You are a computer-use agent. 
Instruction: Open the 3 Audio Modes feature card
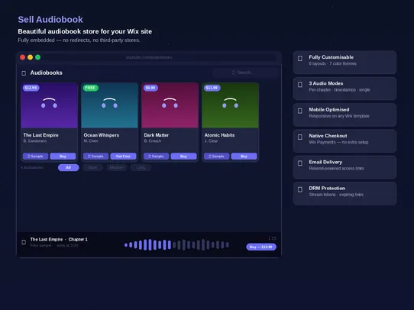coord(344,89)
